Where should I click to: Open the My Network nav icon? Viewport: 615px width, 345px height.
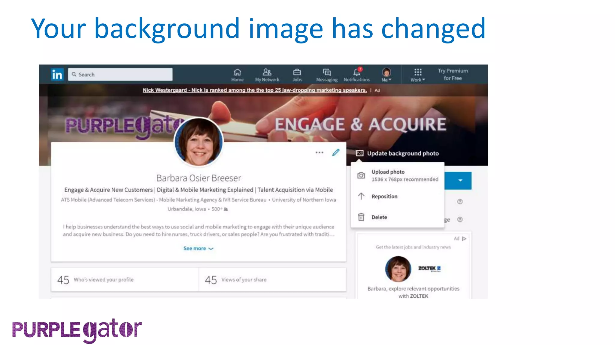267,75
